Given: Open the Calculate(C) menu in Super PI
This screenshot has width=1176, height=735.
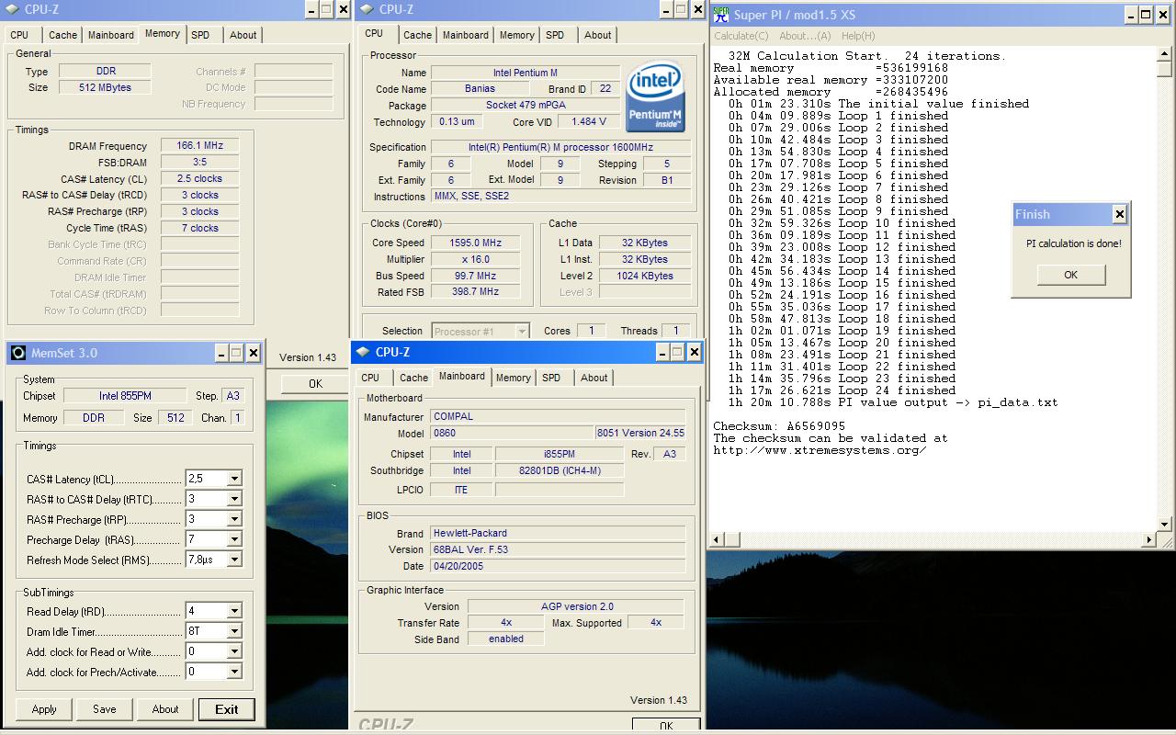Looking at the screenshot, I should click(741, 36).
